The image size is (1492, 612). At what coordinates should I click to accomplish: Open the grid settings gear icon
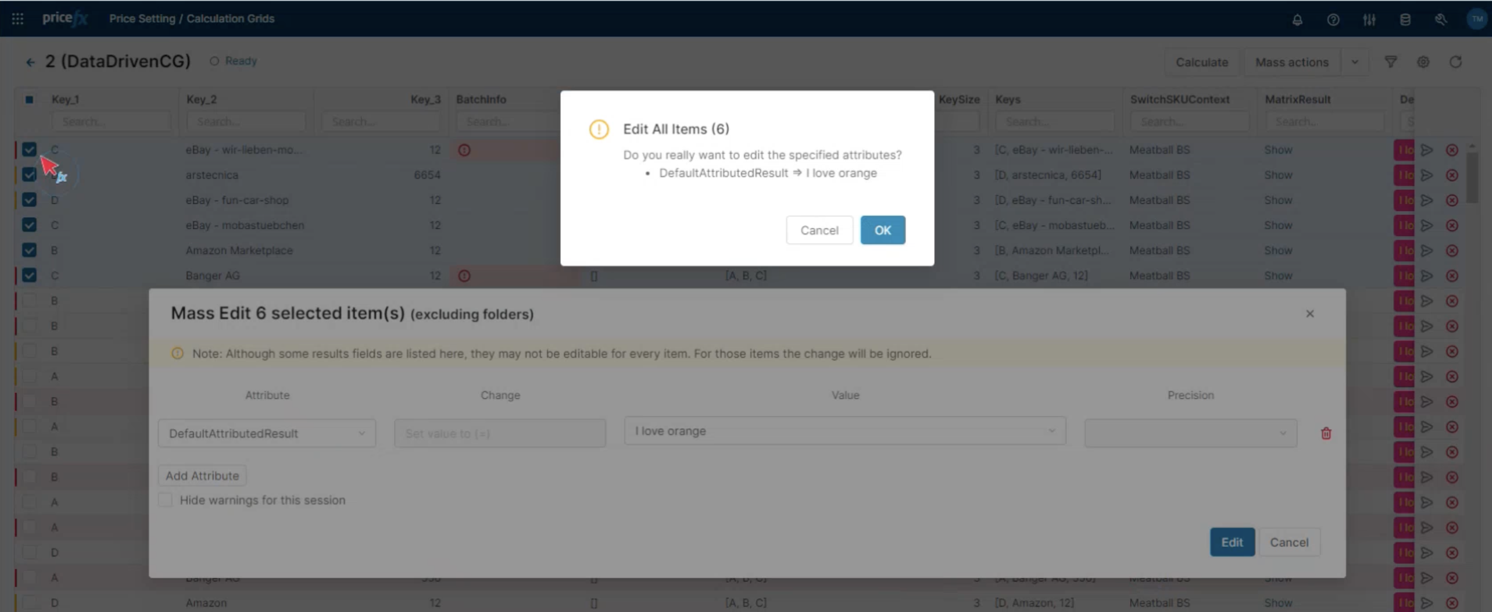point(1423,62)
